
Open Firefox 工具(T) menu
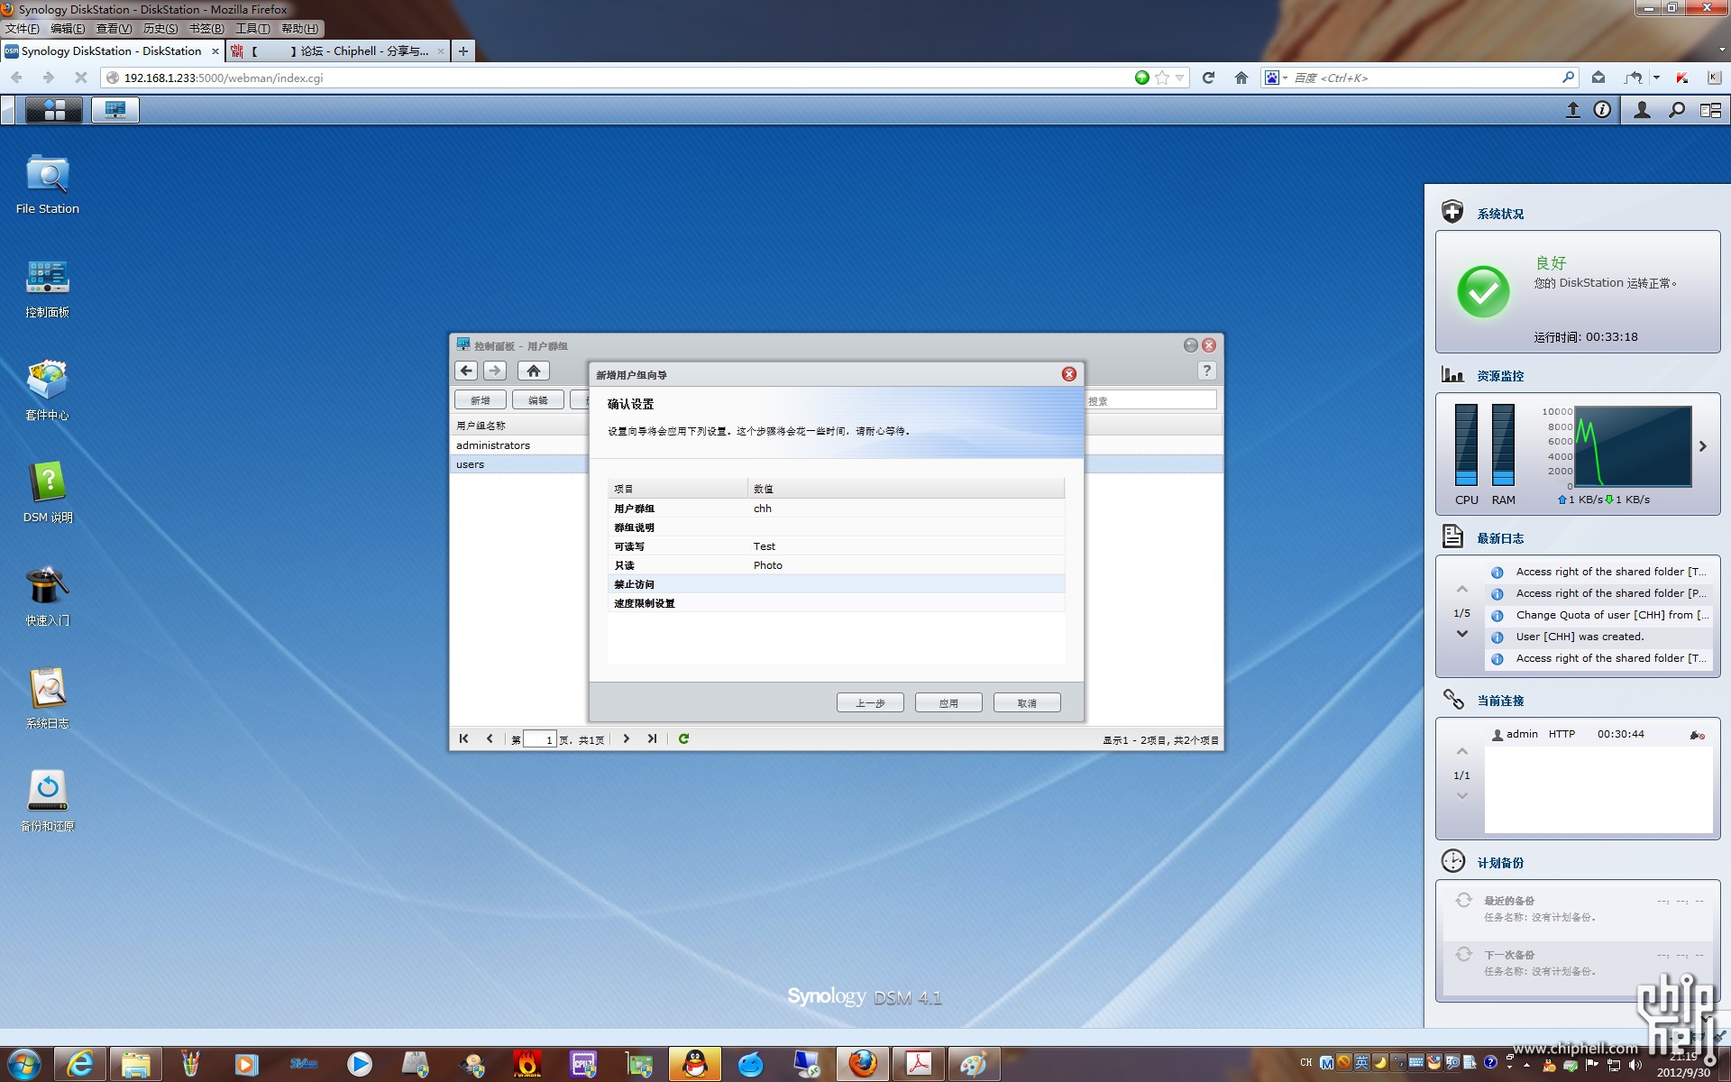[x=252, y=29]
